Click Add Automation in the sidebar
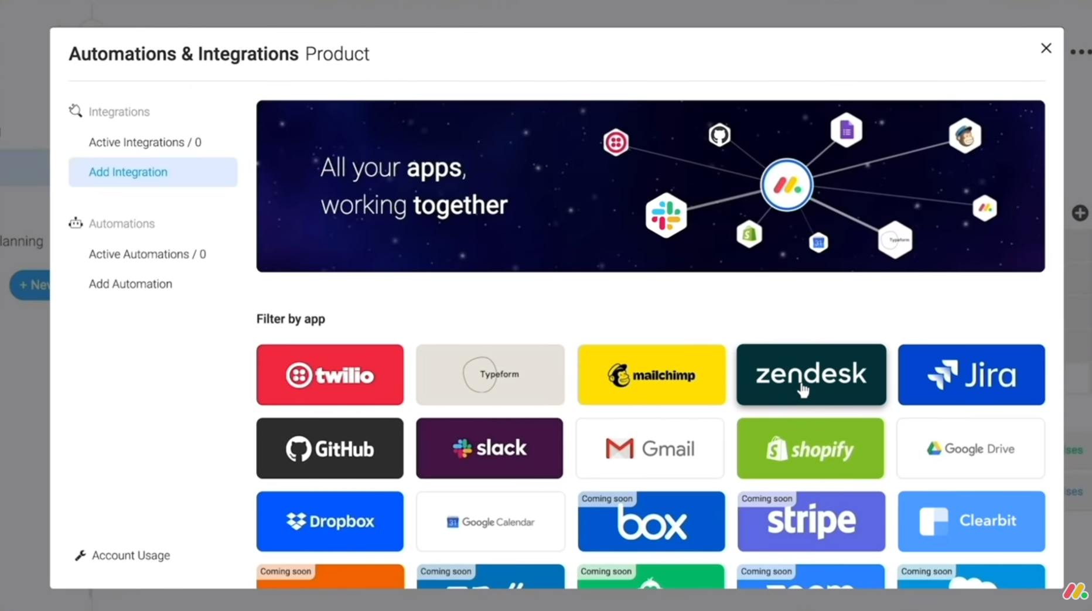This screenshot has height=611, width=1092. tap(130, 284)
